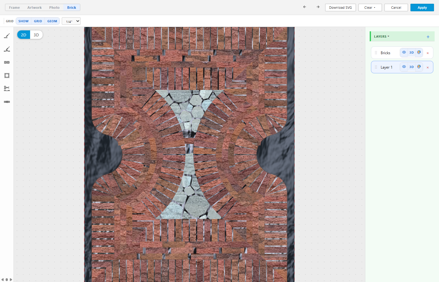
Task: Click the right triangle at the bottom-left corner
Action: (x=11, y=279)
